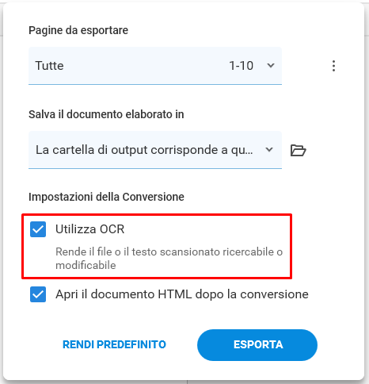The width and height of the screenshot is (369, 384).
Task: Click the Tutte option text
Action: [49, 66]
